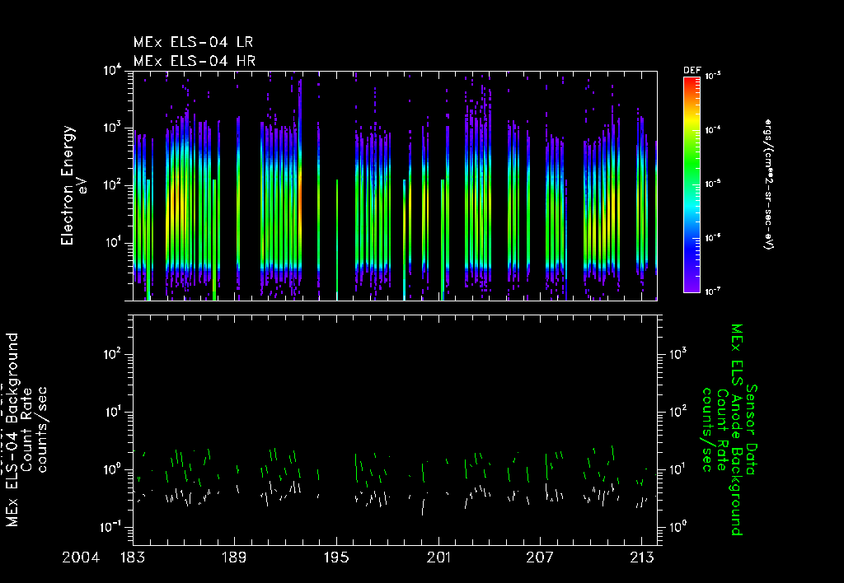Click the "MEx ELS-04 LR" plot title

pos(193,42)
